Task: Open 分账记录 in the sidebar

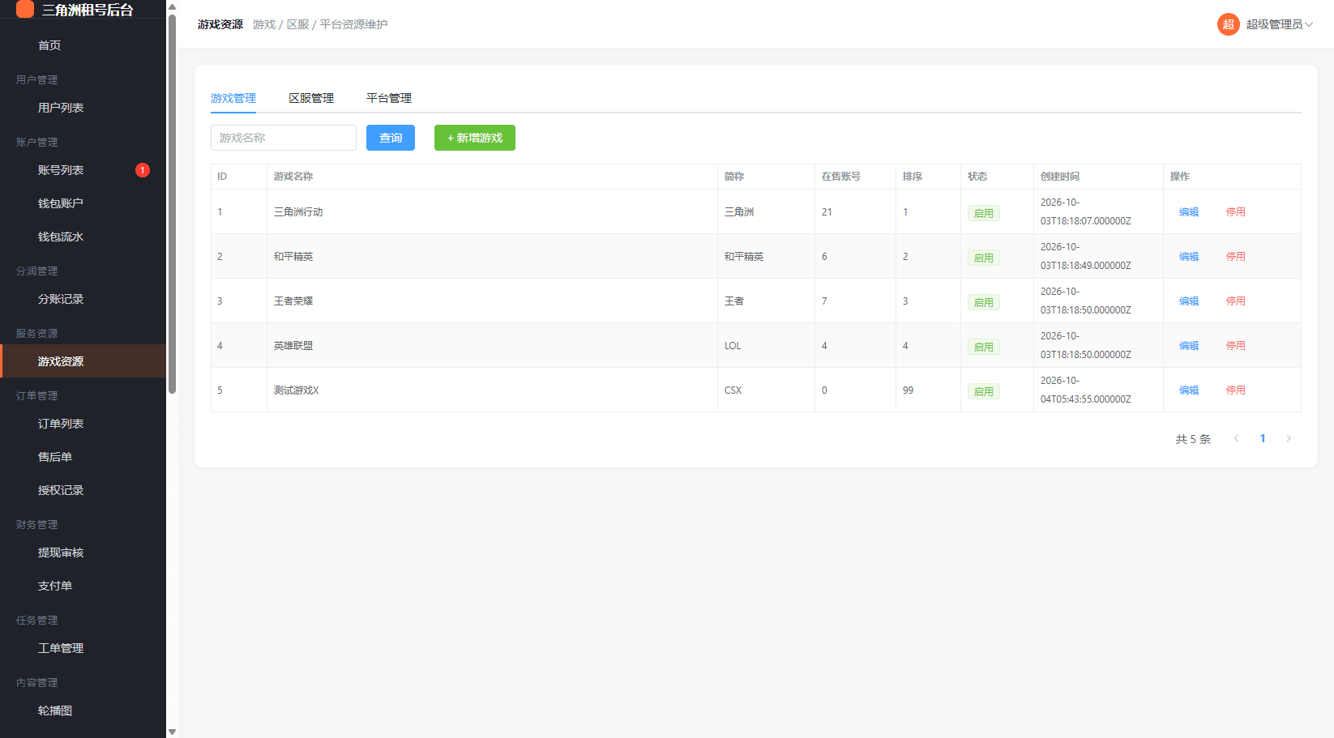Action: pos(83,299)
